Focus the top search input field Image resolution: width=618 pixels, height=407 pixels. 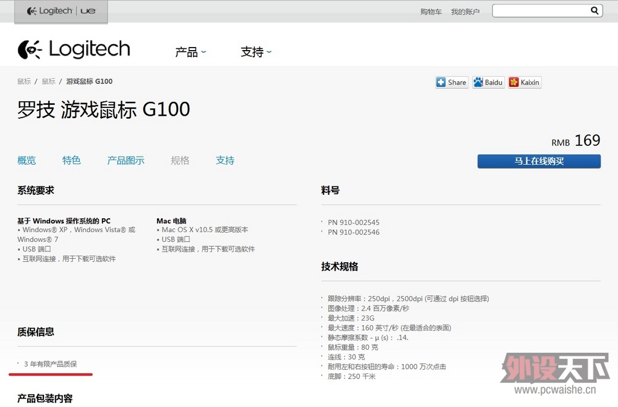click(541, 11)
